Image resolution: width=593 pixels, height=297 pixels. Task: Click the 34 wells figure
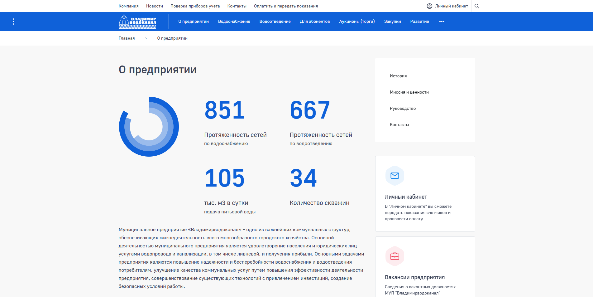click(x=303, y=178)
